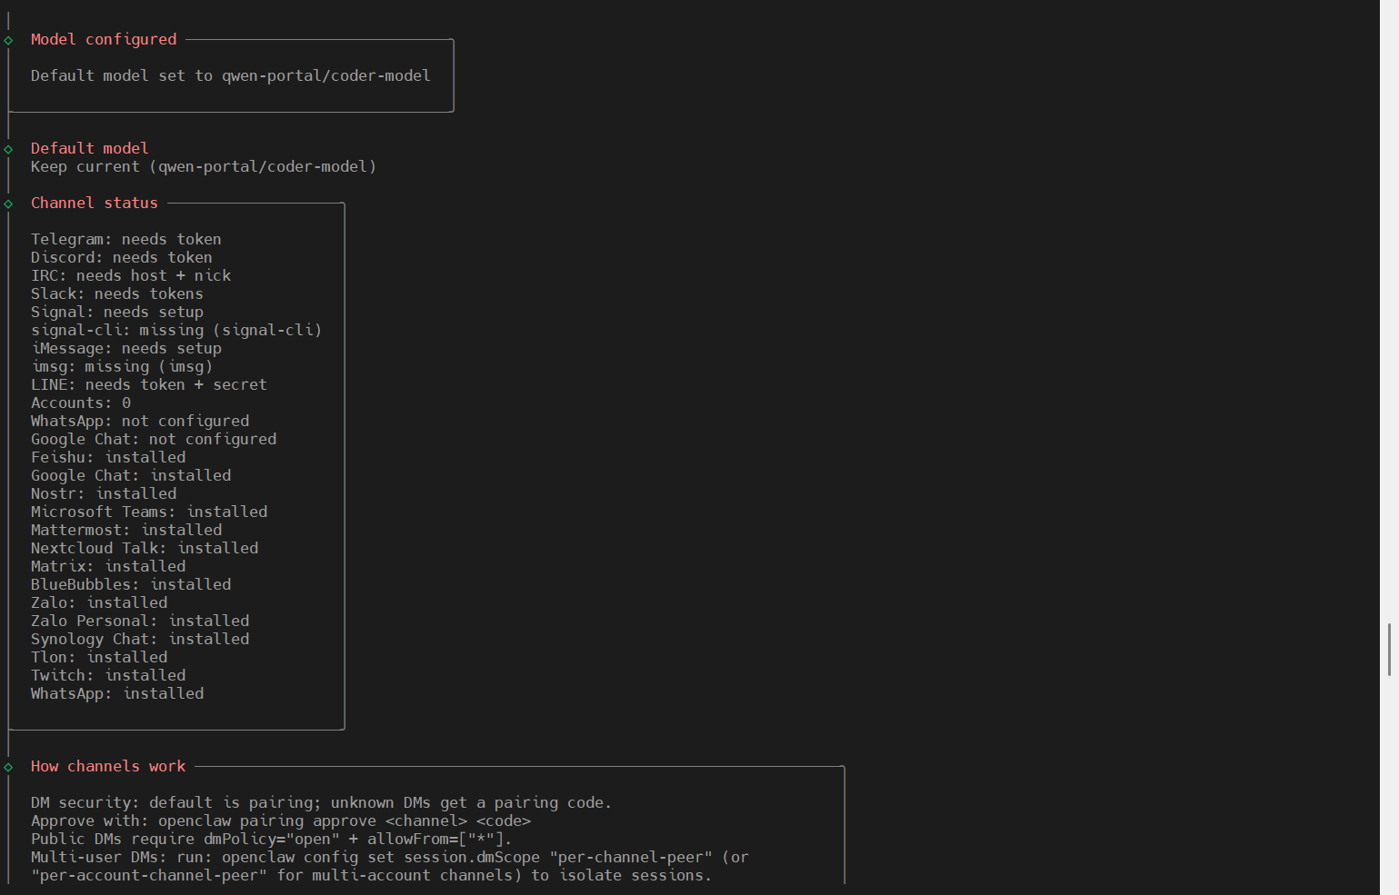Click the diamond marker beside Channel status
The image size is (1399, 895).
pos(8,204)
